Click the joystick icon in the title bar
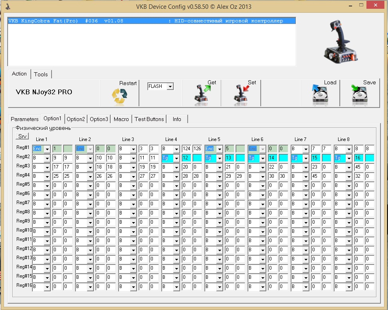This screenshot has width=388, height=310. (8, 6)
